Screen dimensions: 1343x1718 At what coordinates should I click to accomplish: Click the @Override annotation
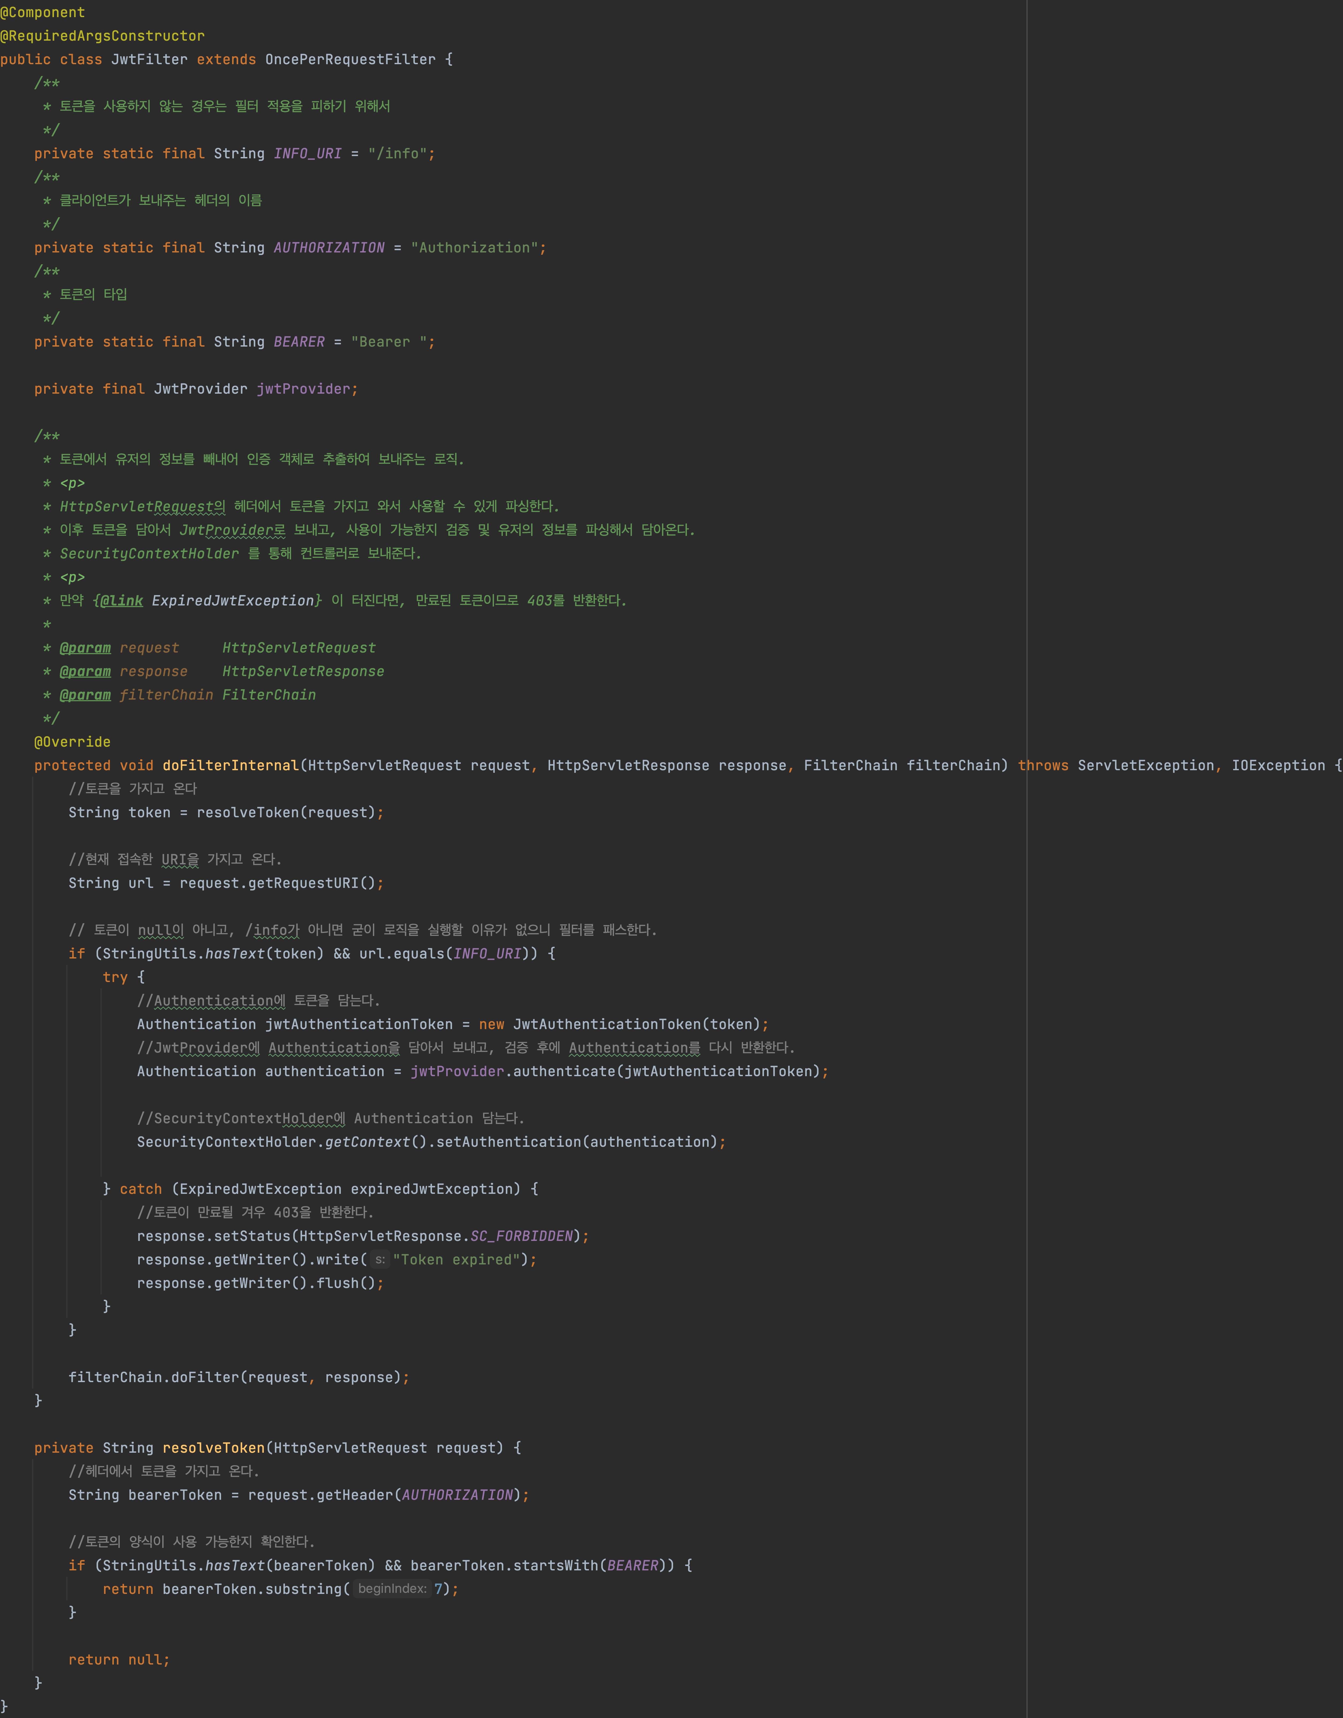tap(72, 742)
